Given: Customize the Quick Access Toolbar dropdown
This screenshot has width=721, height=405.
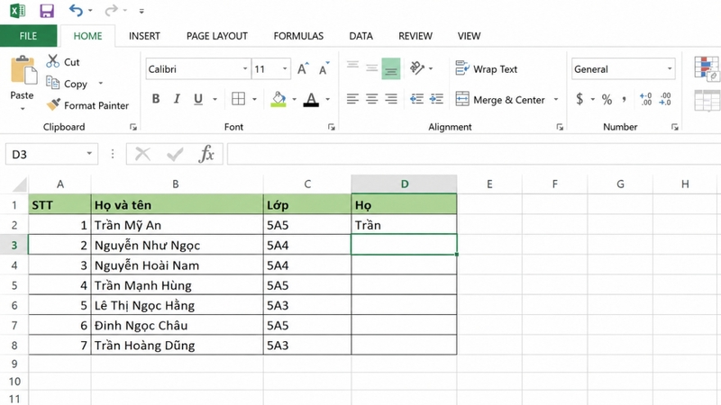Looking at the screenshot, I should pos(141,11).
